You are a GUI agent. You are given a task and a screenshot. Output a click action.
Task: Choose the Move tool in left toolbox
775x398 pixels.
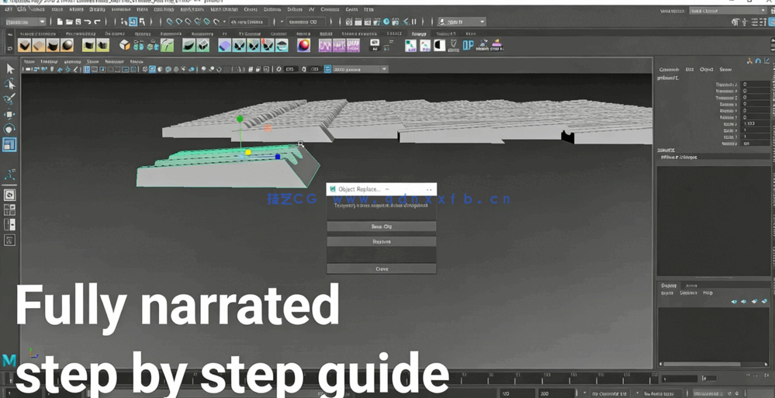coord(9,114)
